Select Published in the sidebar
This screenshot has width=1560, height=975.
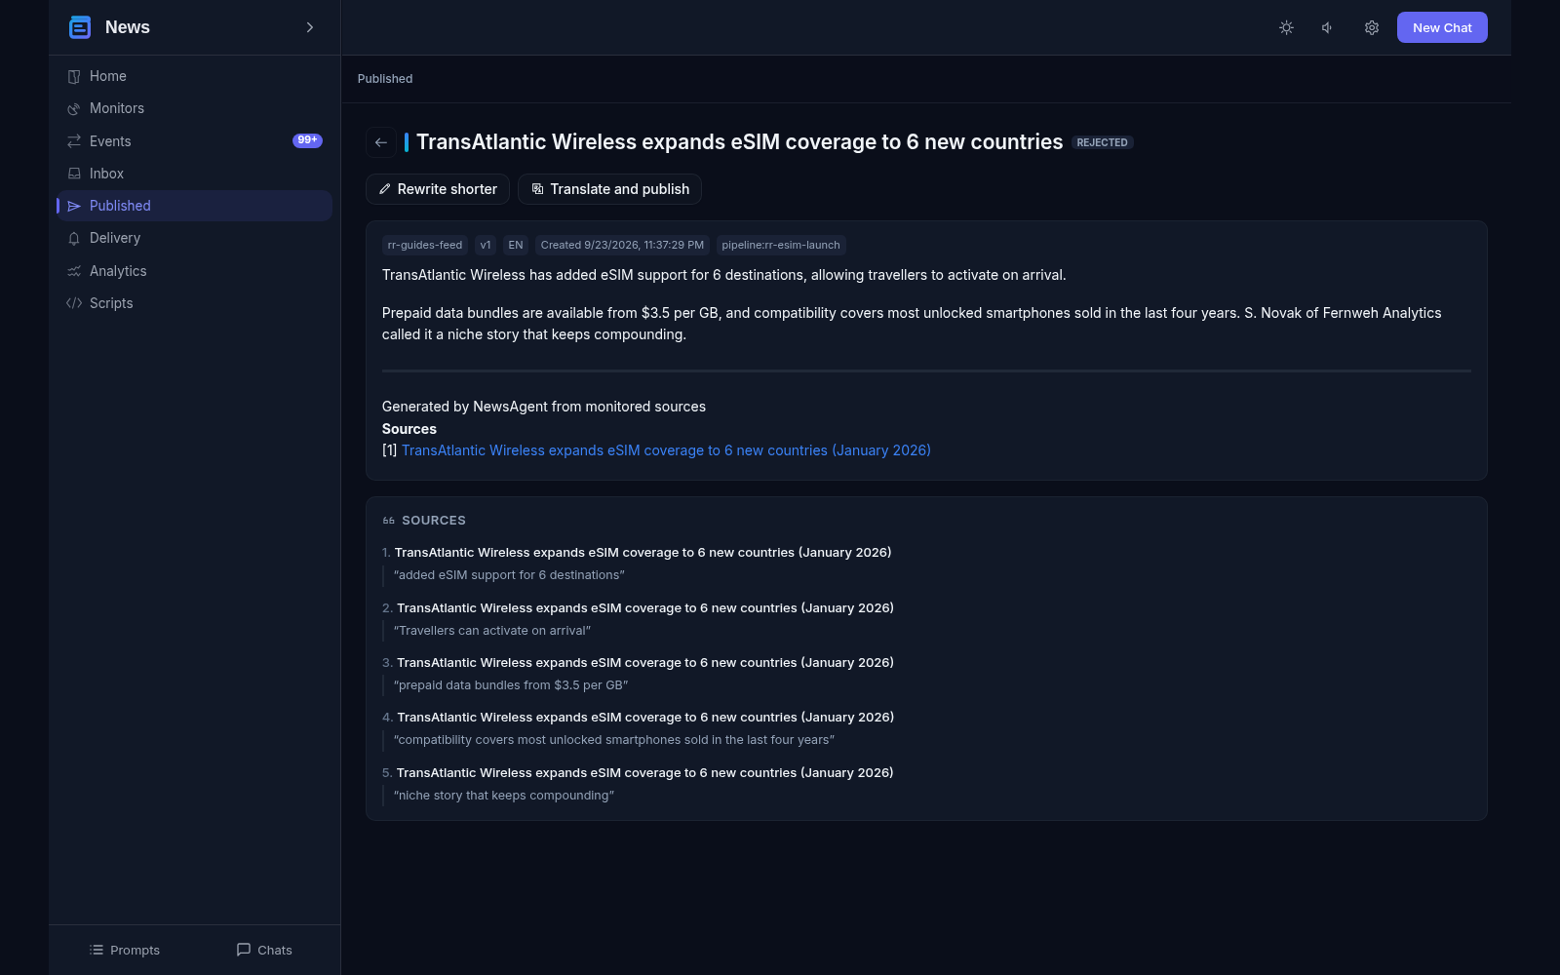click(x=195, y=206)
